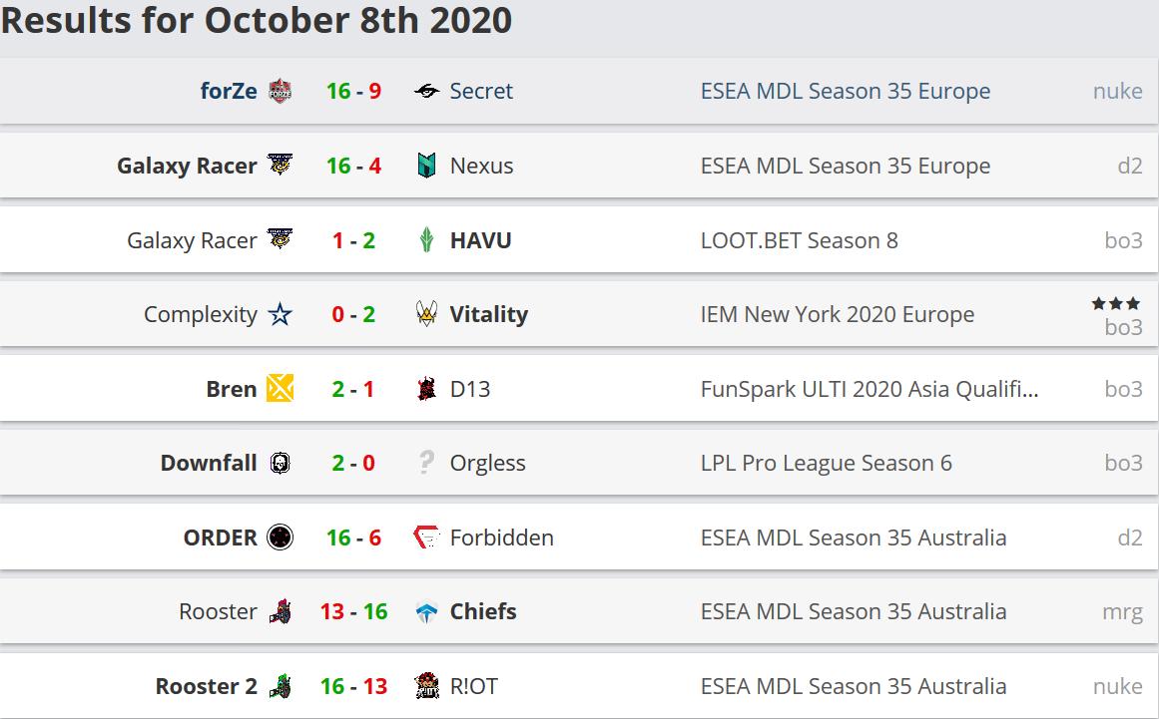Open the LPL Pro League Season 6 event

826,464
